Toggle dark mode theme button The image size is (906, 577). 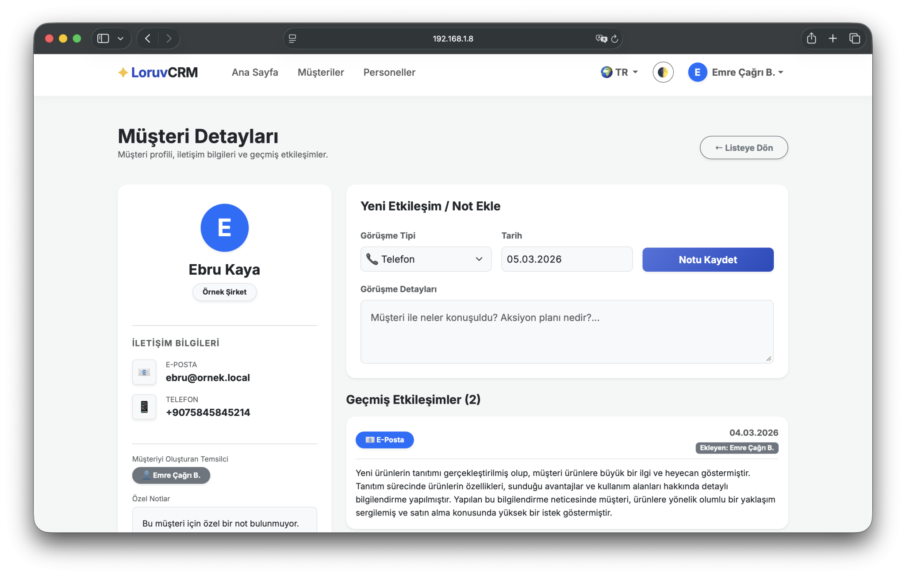tap(663, 72)
